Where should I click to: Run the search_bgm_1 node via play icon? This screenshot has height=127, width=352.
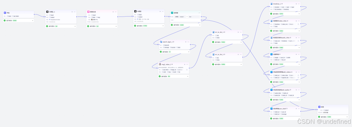pos(186,42)
